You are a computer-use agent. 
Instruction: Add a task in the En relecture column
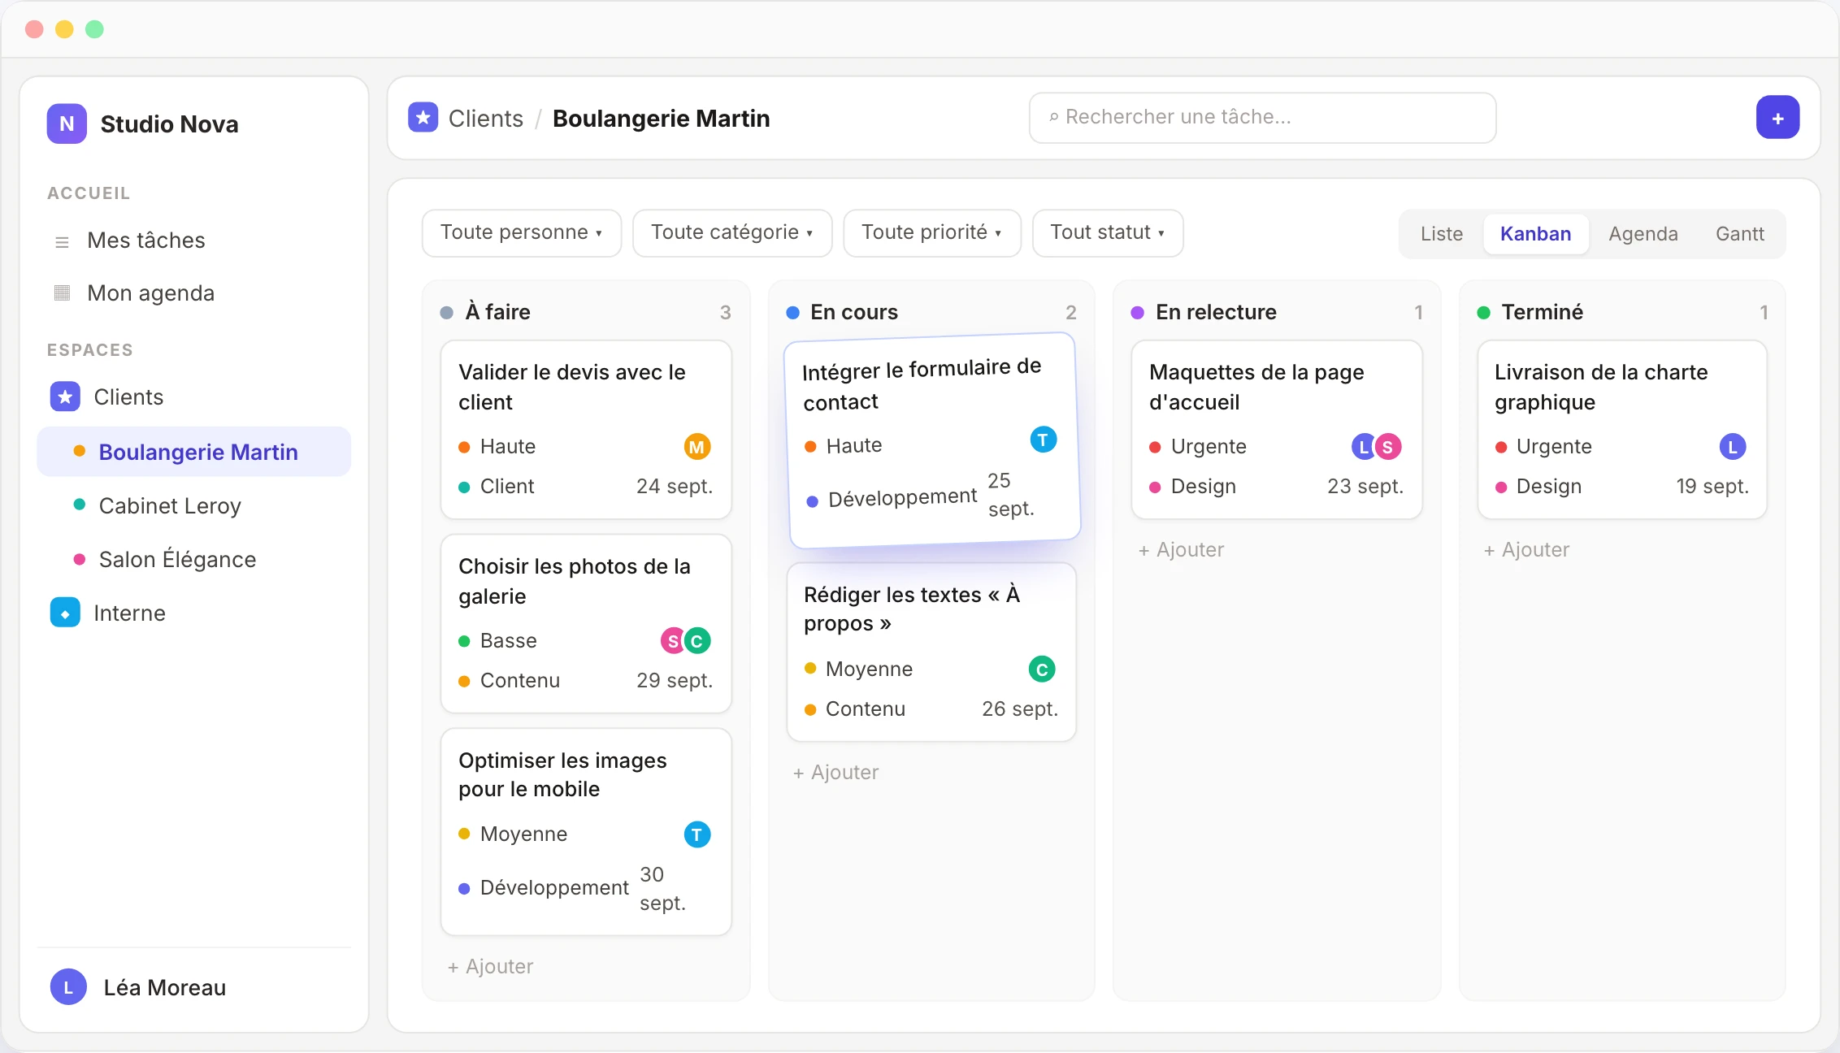[x=1181, y=550]
